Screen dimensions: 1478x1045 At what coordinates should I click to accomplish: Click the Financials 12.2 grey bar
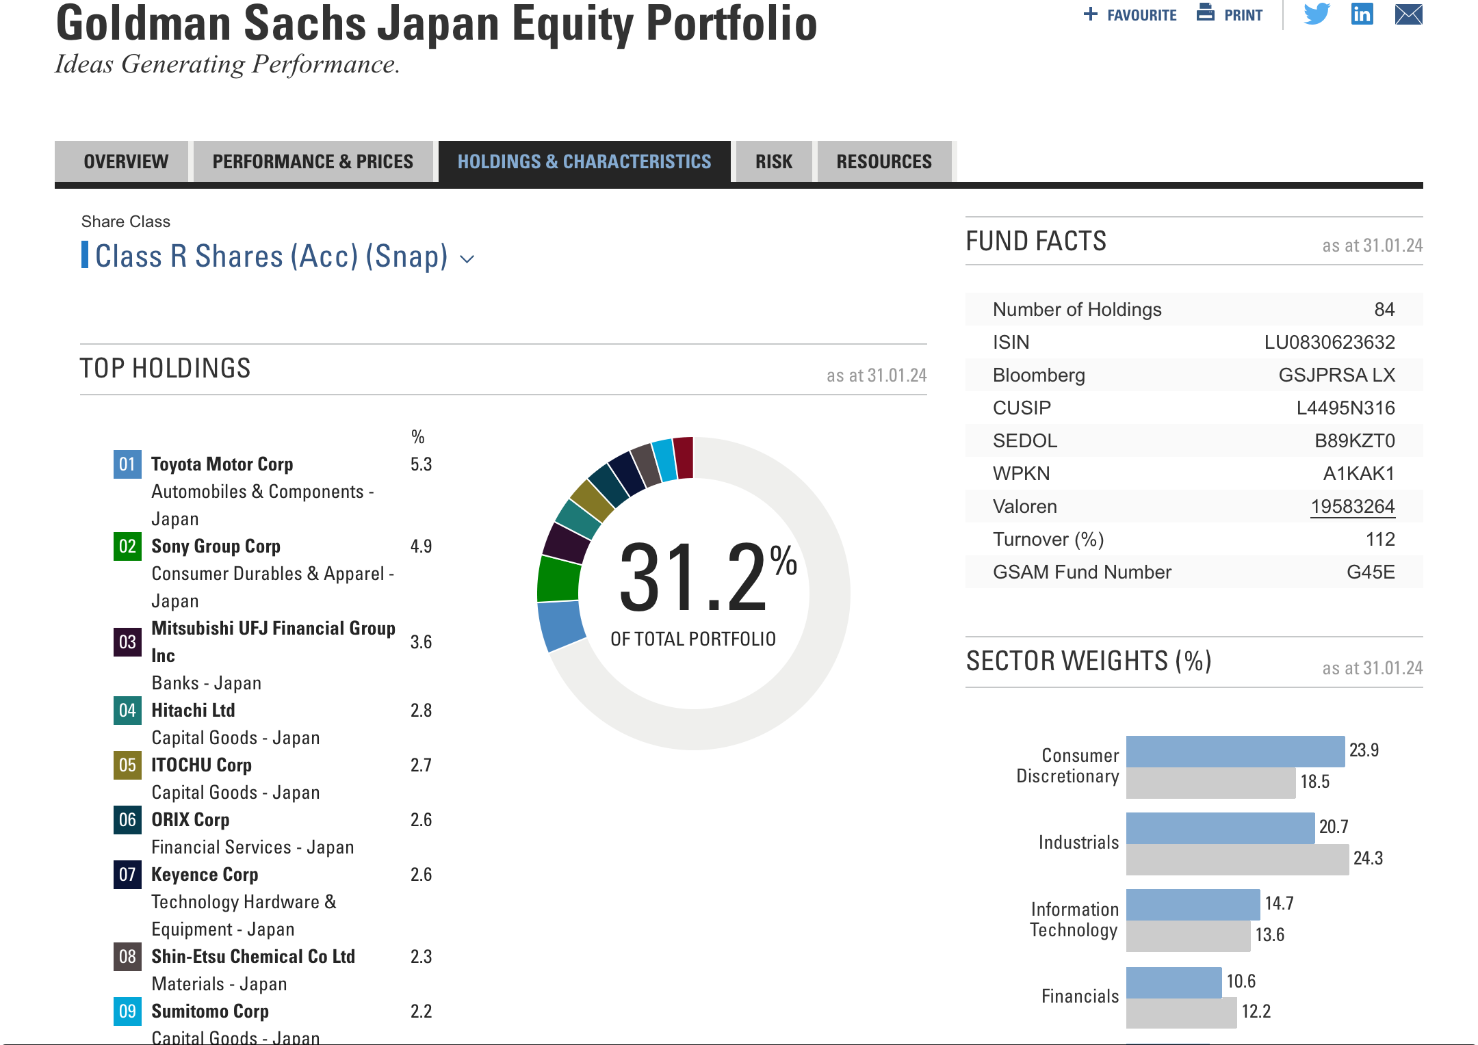(1181, 1013)
